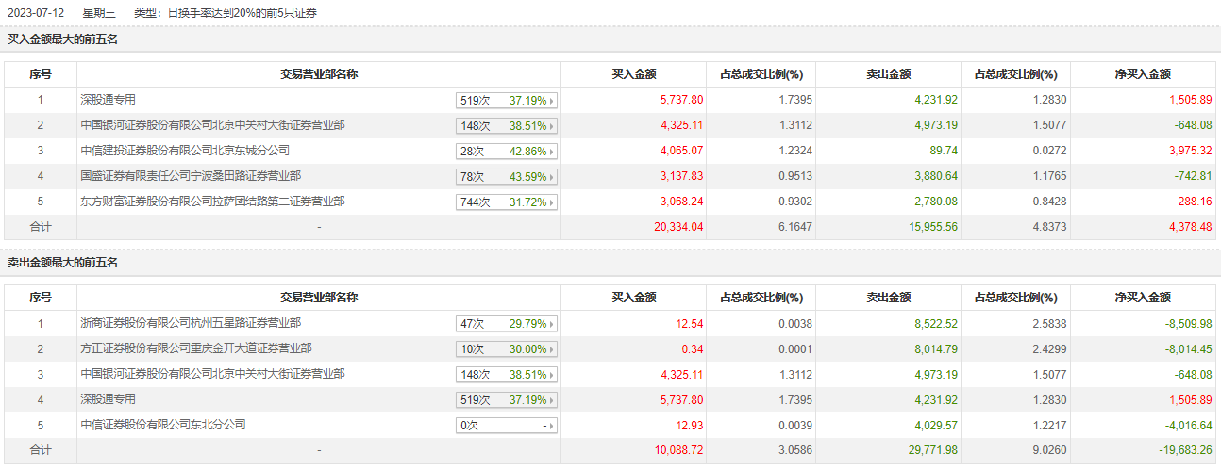Screen dimensions: 1221x468
Task: Click 中国银河证券 row in the top sellers table
Action: (212, 374)
